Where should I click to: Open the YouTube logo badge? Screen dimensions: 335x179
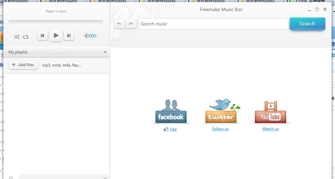click(x=271, y=112)
